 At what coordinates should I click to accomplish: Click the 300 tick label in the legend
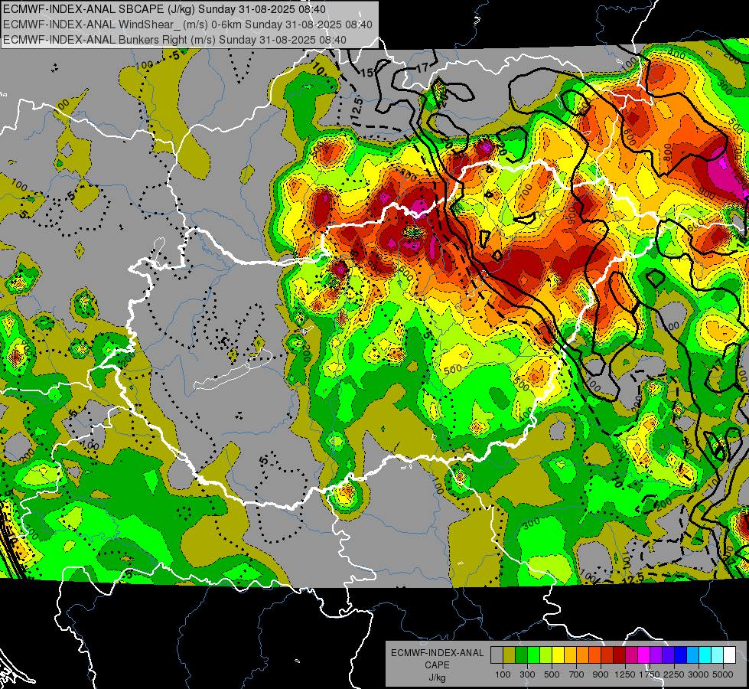527,674
